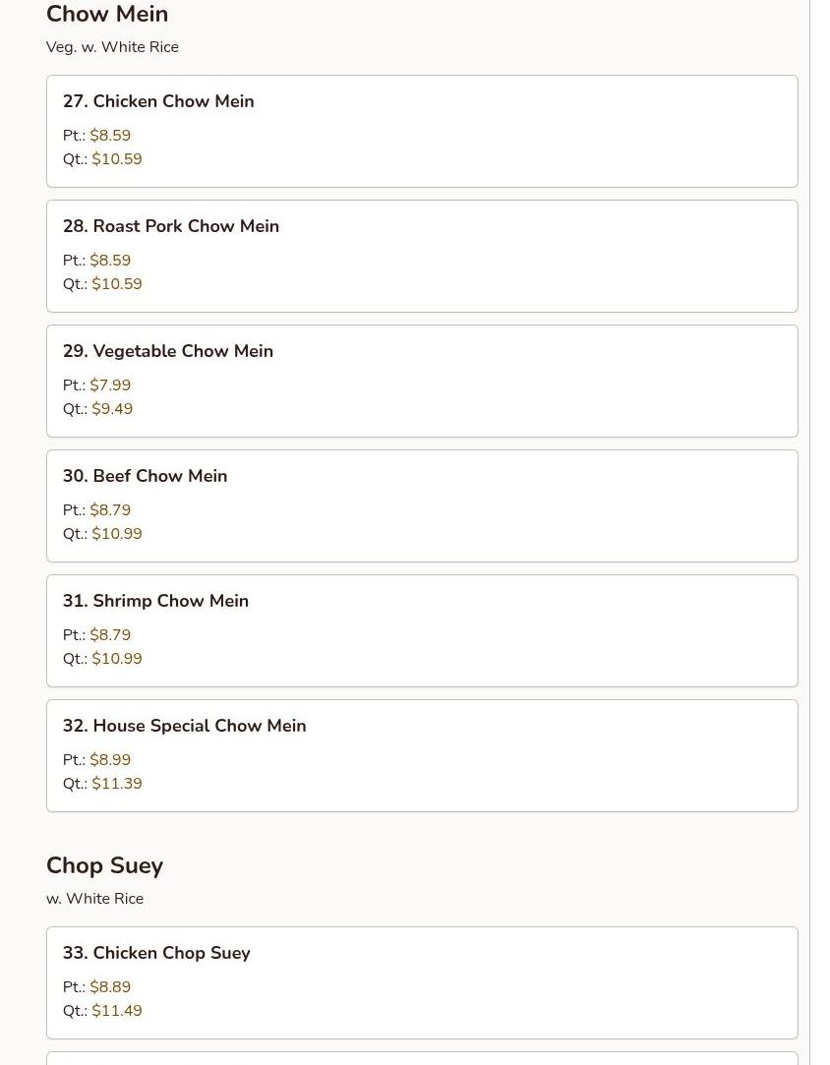Select Beef Chow Mein quart price $10.99

(x=116, y=534)
